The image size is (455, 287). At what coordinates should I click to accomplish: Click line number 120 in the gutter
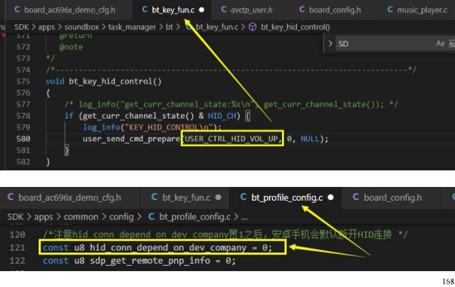click(17, 235)
